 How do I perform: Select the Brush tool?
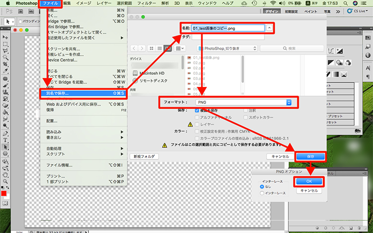[5, 85]
